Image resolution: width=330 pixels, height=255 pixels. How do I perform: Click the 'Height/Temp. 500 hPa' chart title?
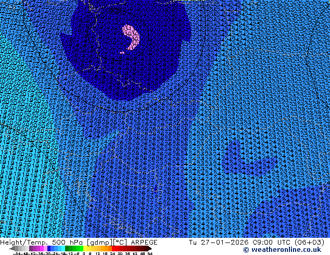[42, 243]
